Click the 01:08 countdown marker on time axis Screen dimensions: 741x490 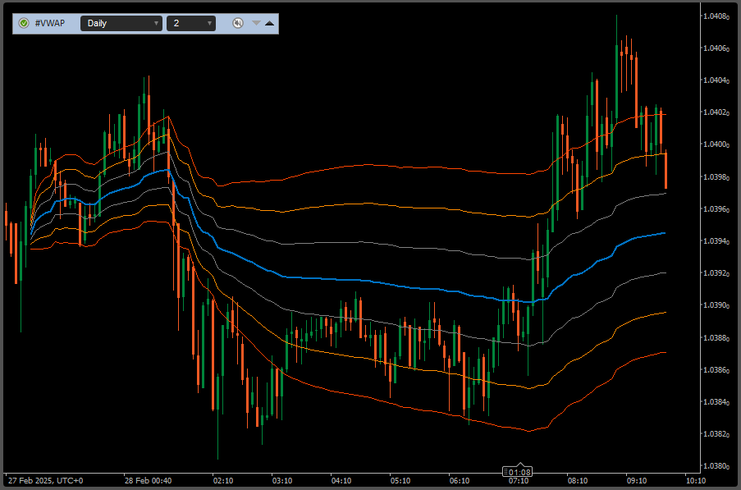click(519, 472)
